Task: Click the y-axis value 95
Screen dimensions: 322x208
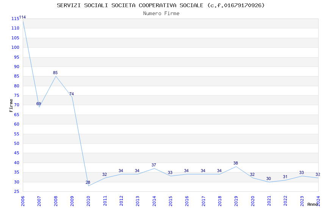Action: click(17, 57)
